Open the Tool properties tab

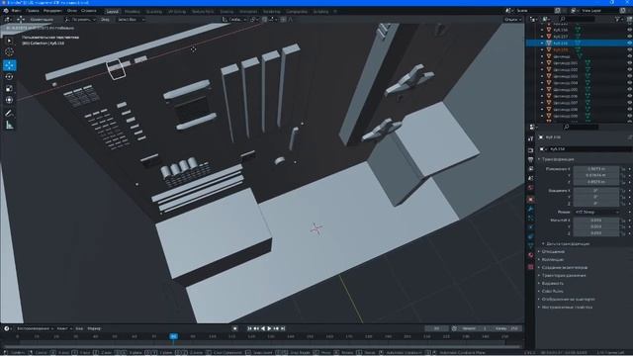[x=531, y=139]
